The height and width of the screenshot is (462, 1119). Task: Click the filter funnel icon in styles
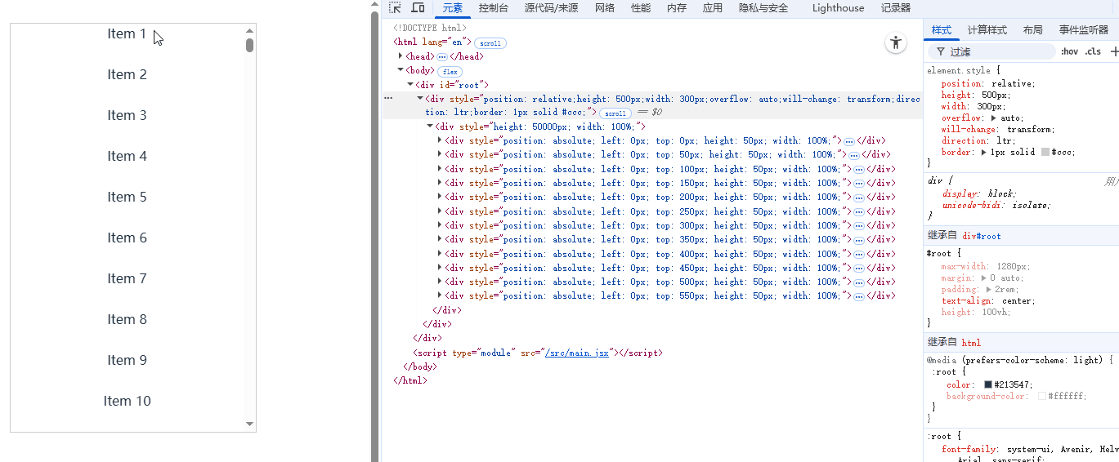(941, 51)
